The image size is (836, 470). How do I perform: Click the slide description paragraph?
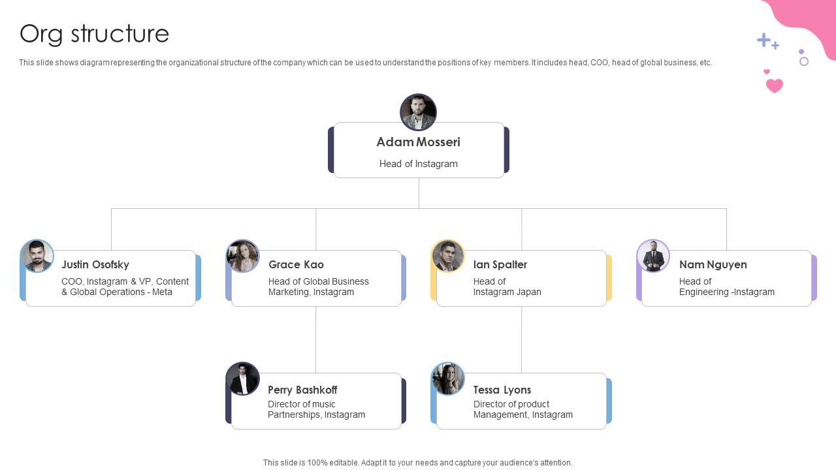click(365, 63)
